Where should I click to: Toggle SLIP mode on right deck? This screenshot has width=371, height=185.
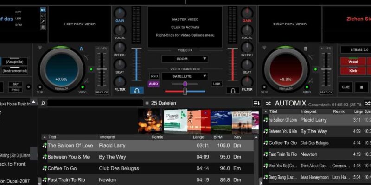pyautogui.click(x=264, y=87)
